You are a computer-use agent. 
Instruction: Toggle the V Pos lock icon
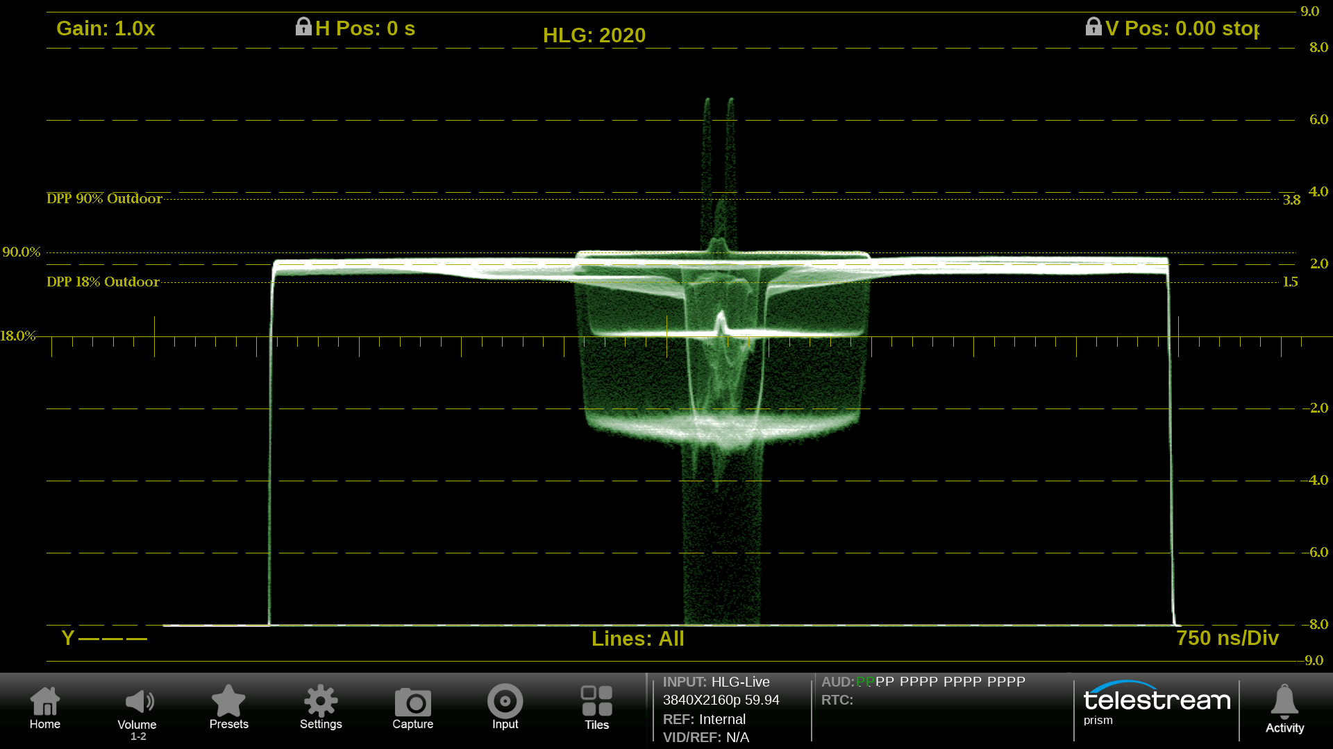(1093, 27)
